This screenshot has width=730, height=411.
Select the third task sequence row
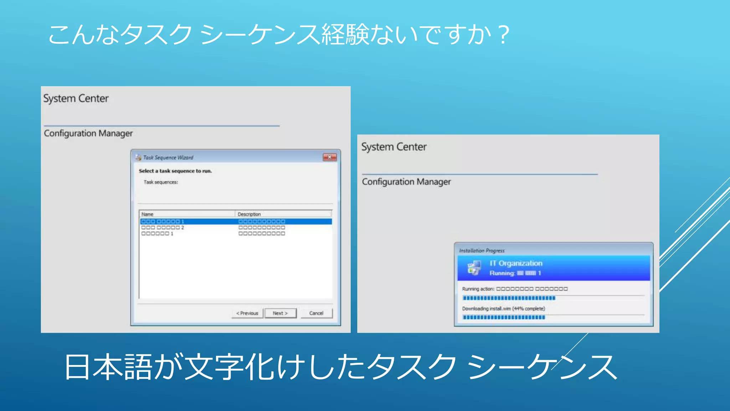click(x=236, y=234)
